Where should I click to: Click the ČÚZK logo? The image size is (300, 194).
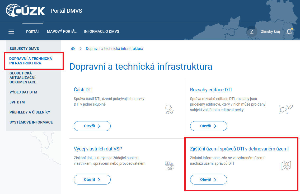[25, 11]
